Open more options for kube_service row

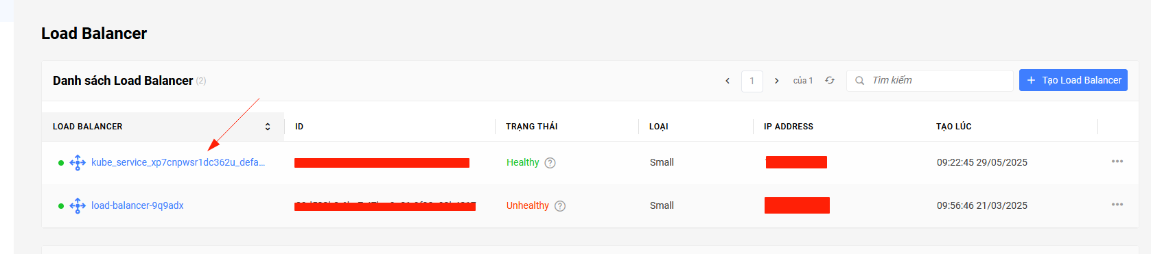[x=1117, y=162]
